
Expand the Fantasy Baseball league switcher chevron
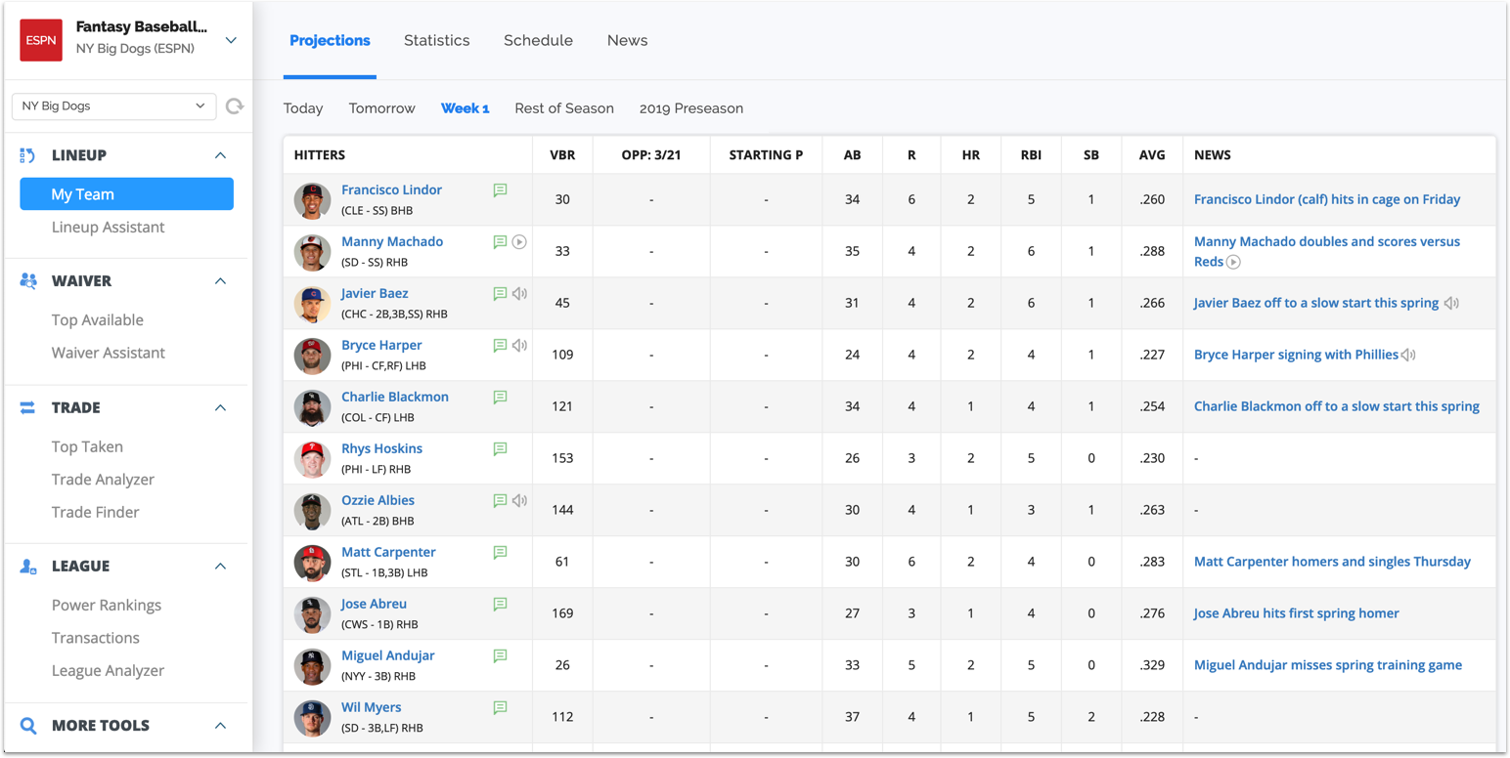pyautogui.click(x=231, y=40)
